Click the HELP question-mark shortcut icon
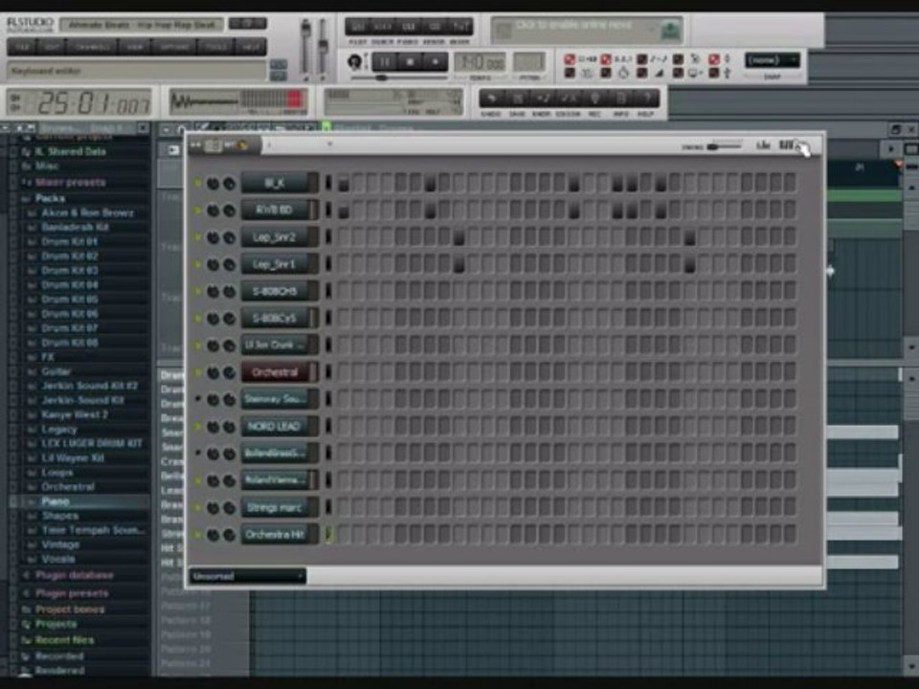The height and width of the screenshot is (689, 919). click(x=646, y=99)
